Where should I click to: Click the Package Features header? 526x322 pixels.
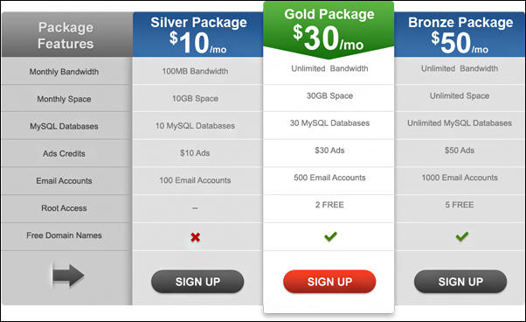(67, 35)
